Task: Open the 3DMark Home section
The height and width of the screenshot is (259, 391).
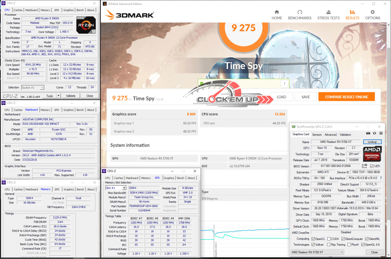Action: pos(277,15)
